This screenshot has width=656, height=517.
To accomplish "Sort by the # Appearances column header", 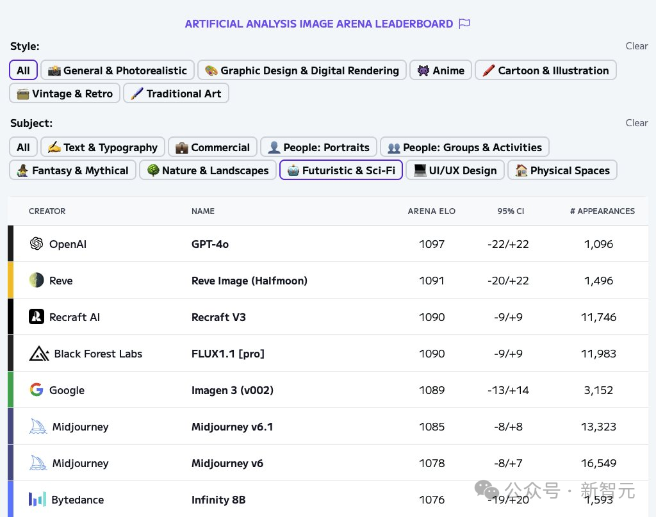I will tap(602, 211).
